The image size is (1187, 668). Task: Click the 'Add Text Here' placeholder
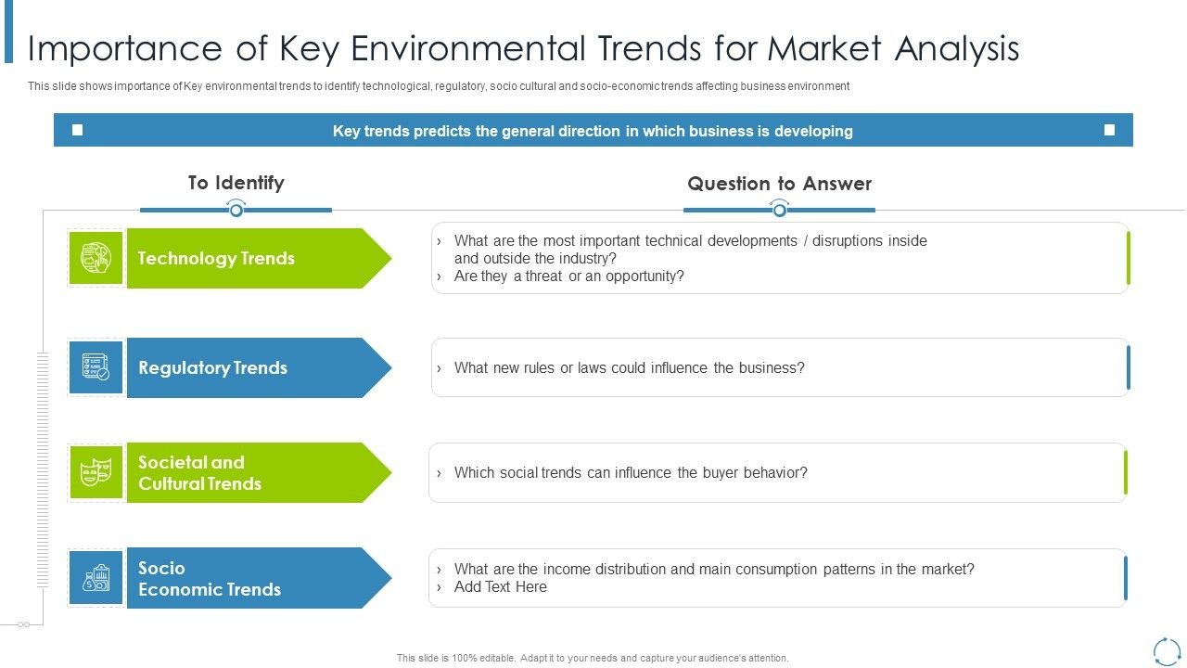coord(501,586)
